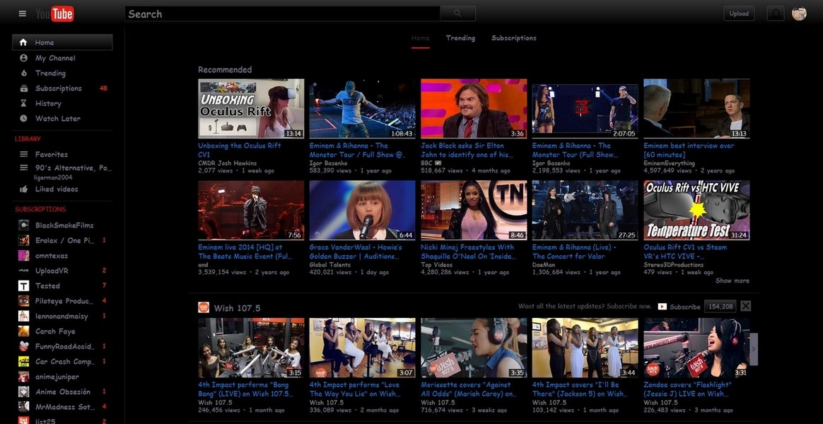The width and height of the screenshot is (823, 424).
Task: Open 4th Impact Bang Bang video thumbnail
Action: pos(251,348)
